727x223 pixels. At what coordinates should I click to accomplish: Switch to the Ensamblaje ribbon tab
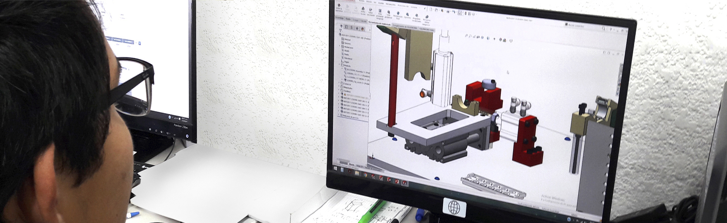coord(339,18)
